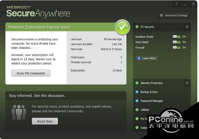Viewport: 199px width, 139px height.
Task: Expand Backup & Sync section
Action: click(x=162, y=92)
